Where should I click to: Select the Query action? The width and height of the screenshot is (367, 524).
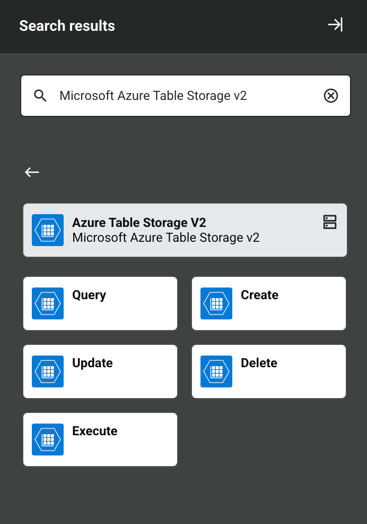click(100, 303)
